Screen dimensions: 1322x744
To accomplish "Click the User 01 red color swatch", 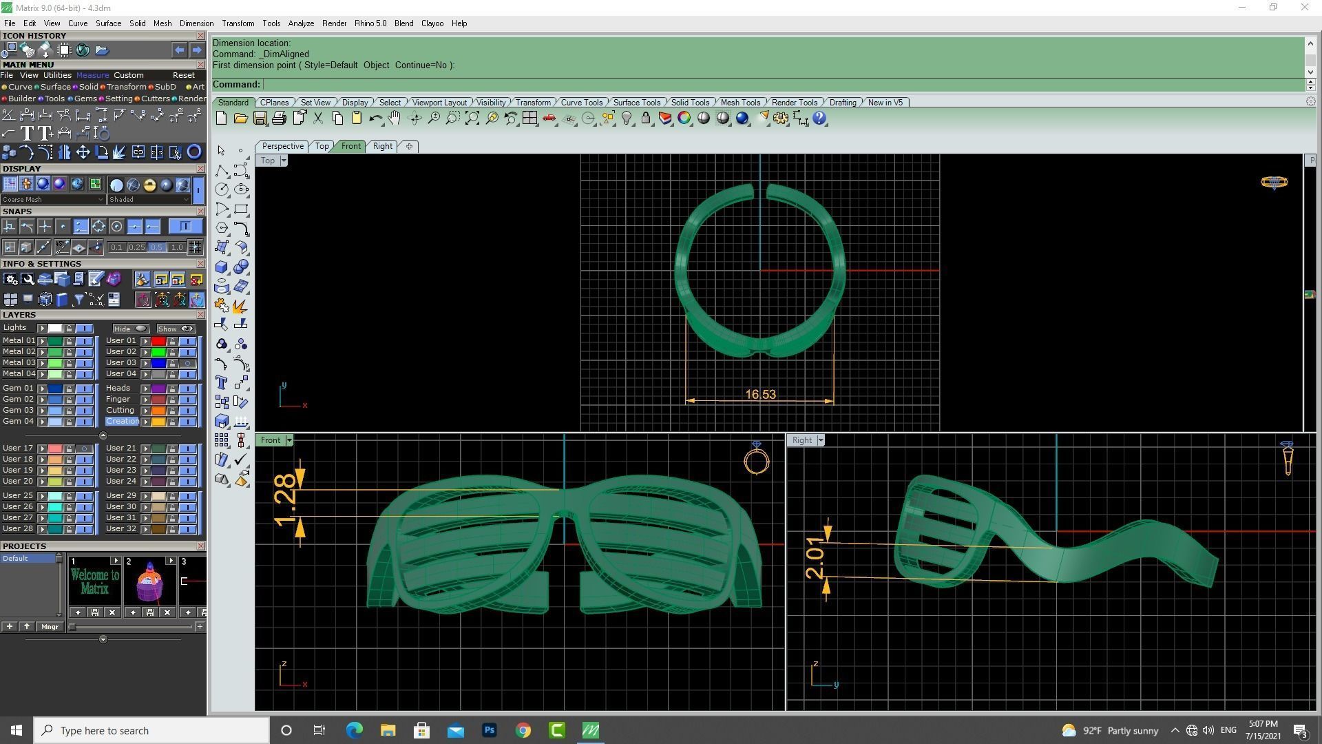I will click(x=158, y=341).
